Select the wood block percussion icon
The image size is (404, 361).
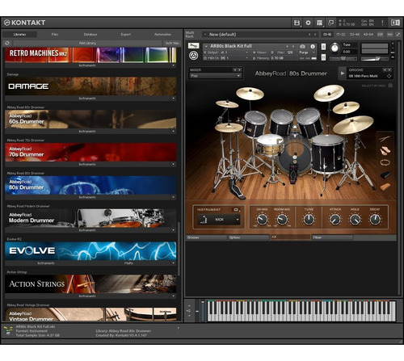pos(385,187)
